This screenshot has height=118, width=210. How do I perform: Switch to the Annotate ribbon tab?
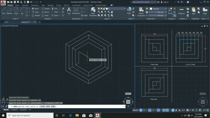click(25, 5)
